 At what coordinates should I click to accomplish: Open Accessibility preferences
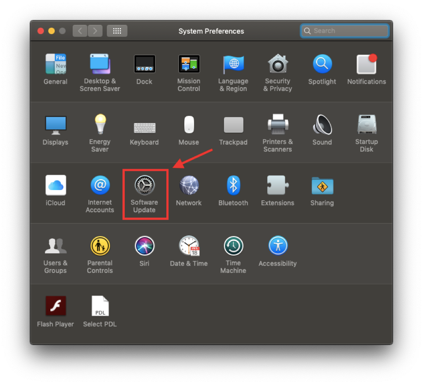(277, 246)
